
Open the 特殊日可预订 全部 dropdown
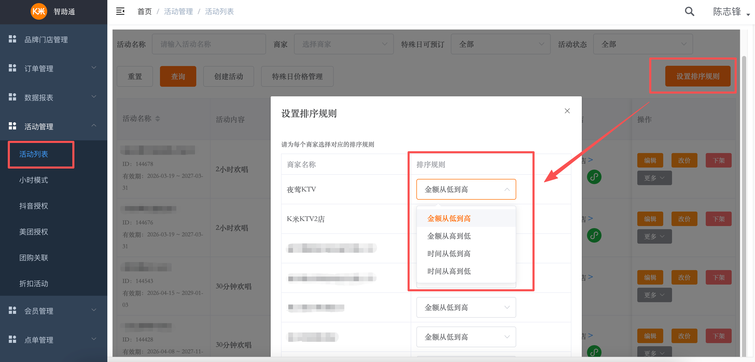[x=500, y=44]
